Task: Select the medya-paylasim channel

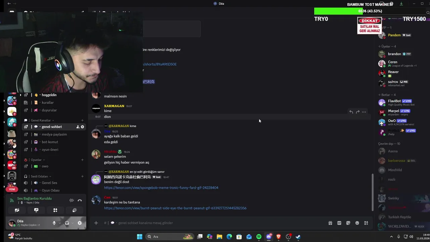Action: coord(54,134)
